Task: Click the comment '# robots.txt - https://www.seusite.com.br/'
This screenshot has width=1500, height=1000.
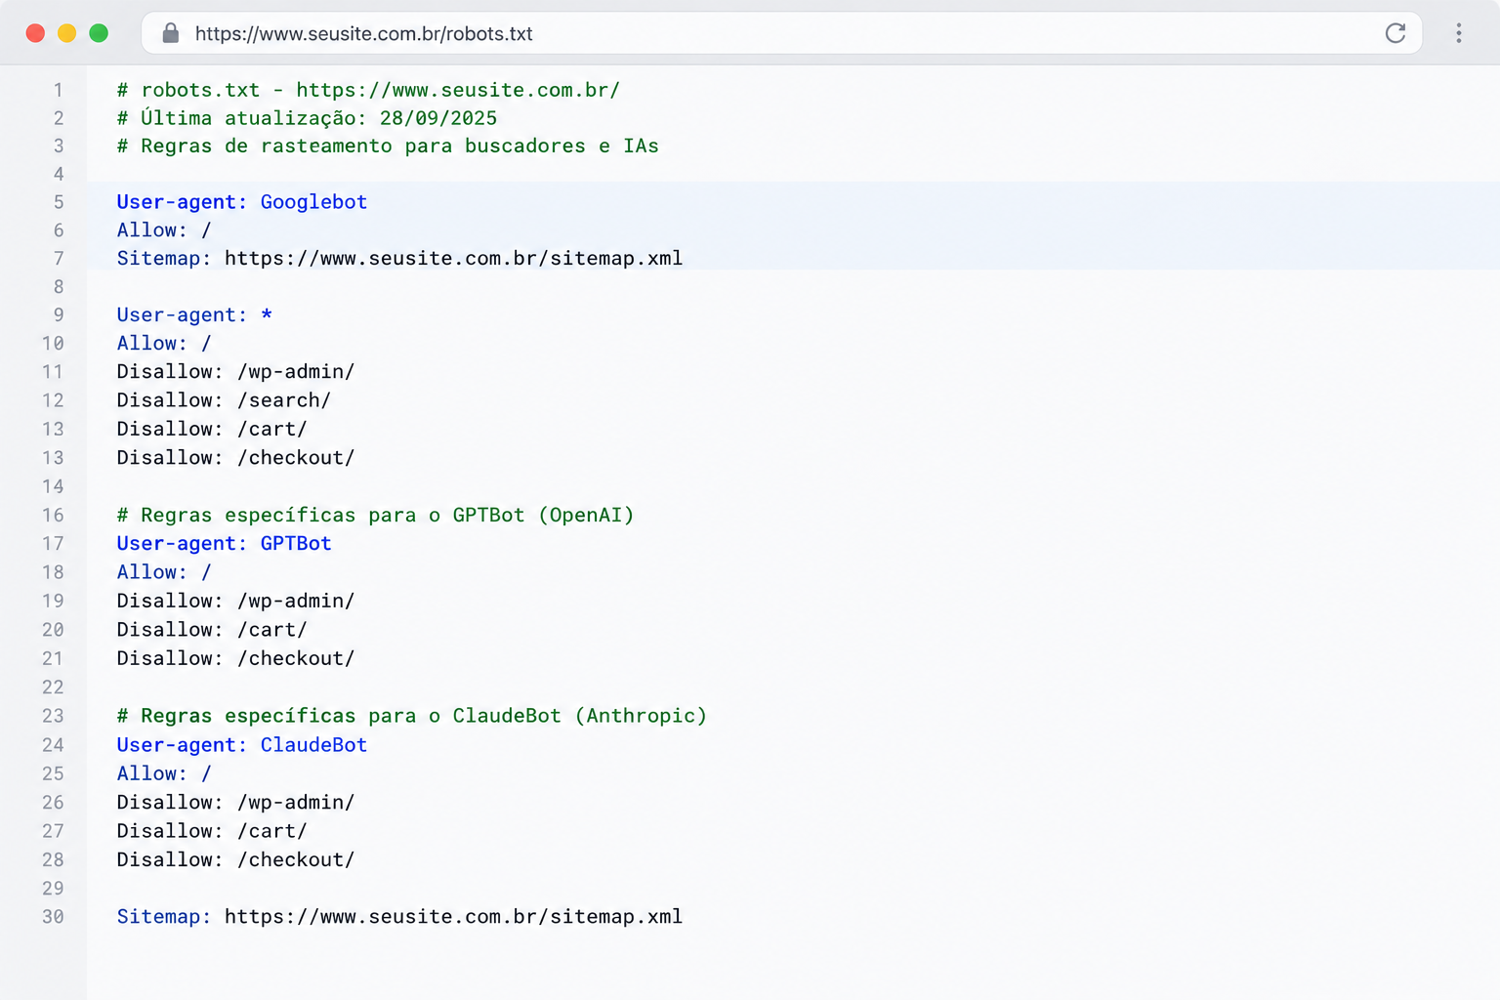Action: click(368, 90)
